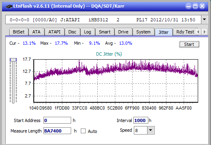Viewport: 211px width, 145px height.
Task: Switch to the ATA tab
Action: (x=36, y=32)
